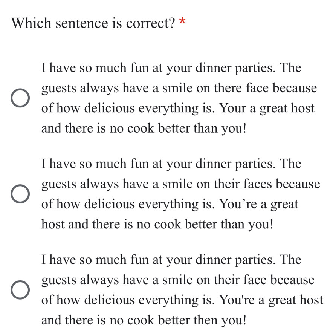Click 'of how delicious everything is' in third option
The width and height of the screenshot is (333, 335).
[x=127, y=300]
